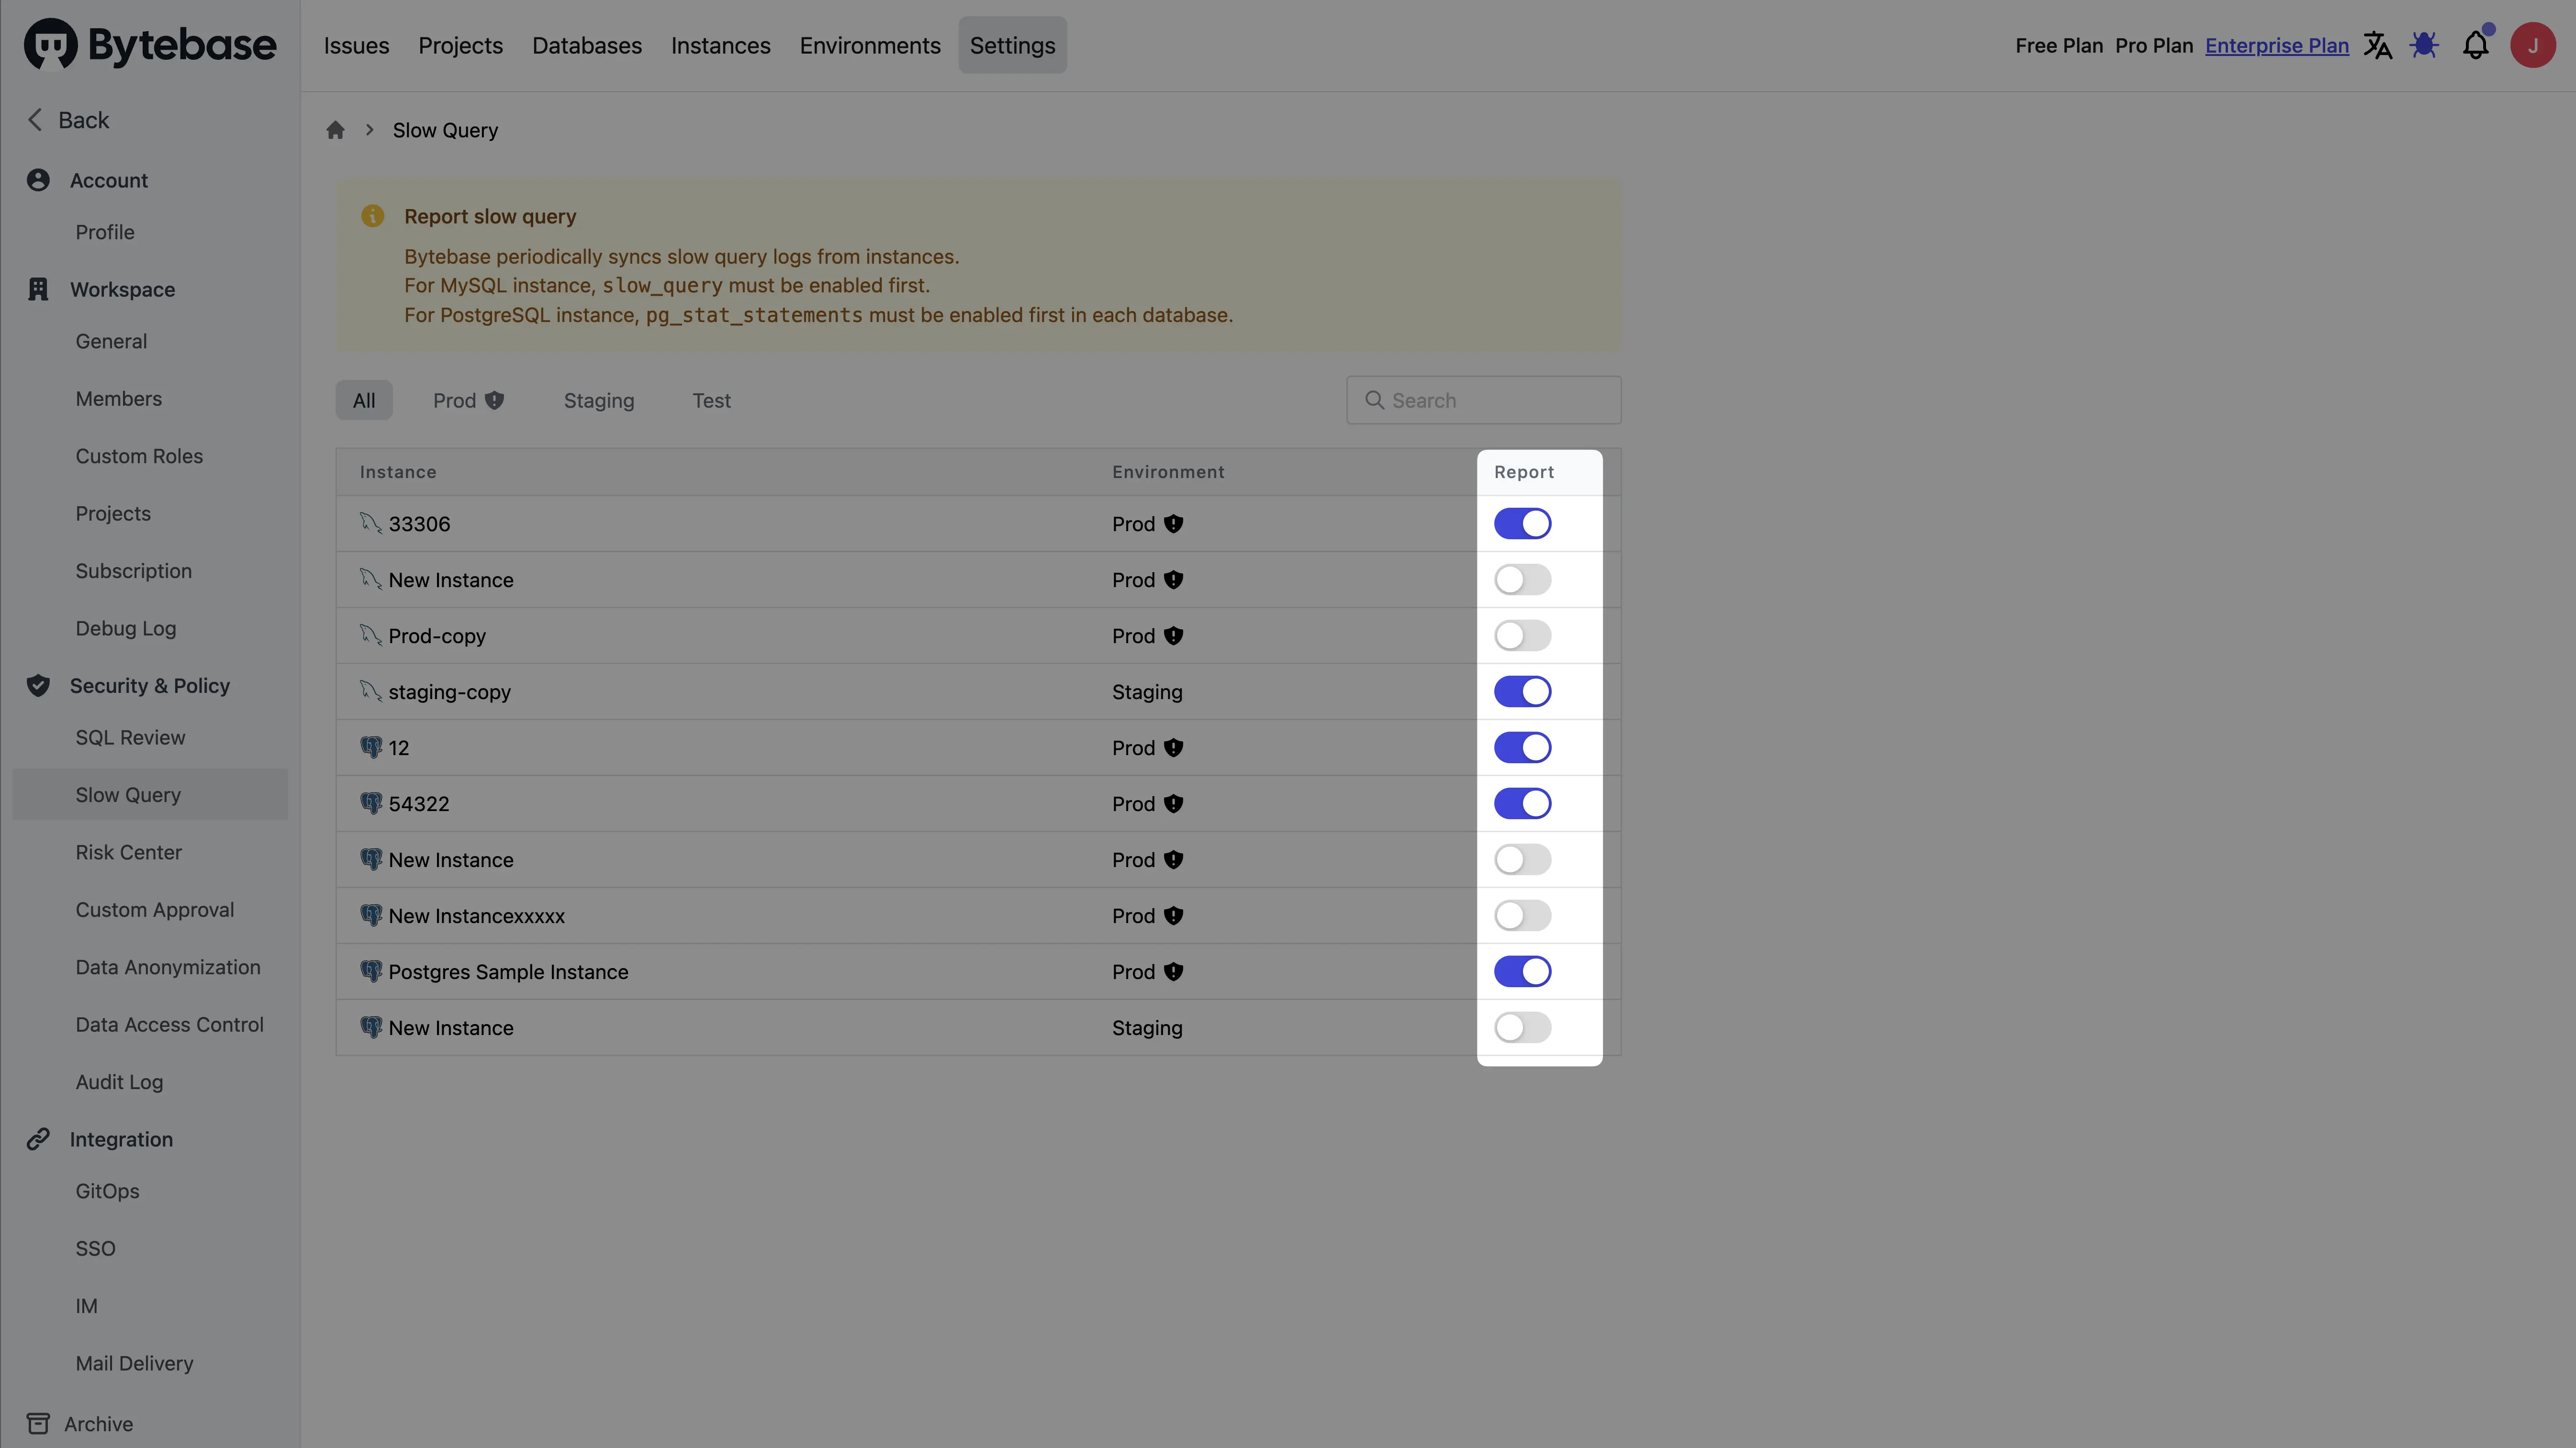Click the protected shield in 33306 row
The height and width of the screenshot is (1448, 2576).
pyautogui.click(x=1174, y=524)
